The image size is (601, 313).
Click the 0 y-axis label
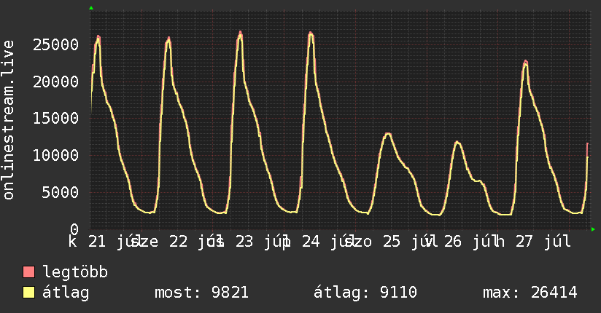[74, 229]
